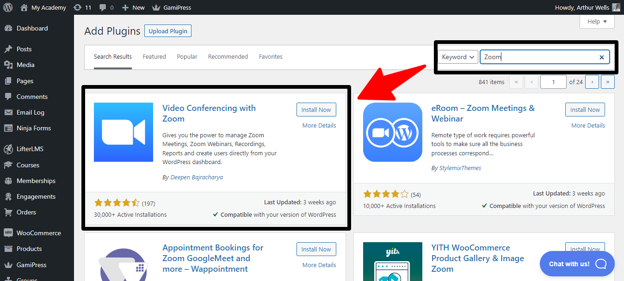
Task: Open the Keyword search filter dropdown
Action: coord(457,57)
